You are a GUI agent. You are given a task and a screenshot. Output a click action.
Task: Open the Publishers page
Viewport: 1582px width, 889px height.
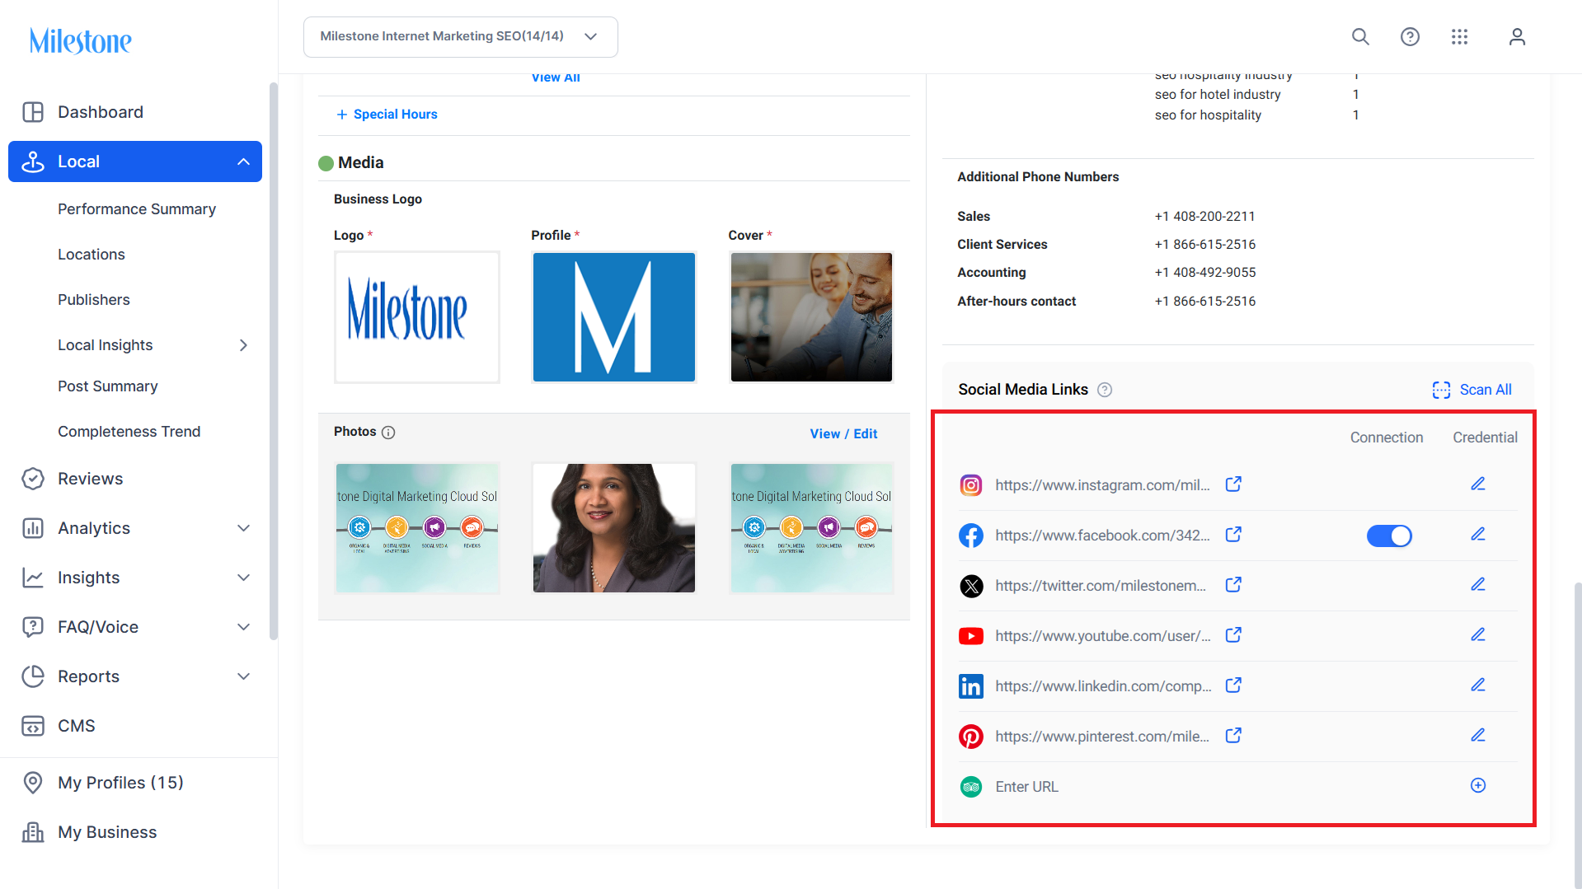(x=94, y=300)
